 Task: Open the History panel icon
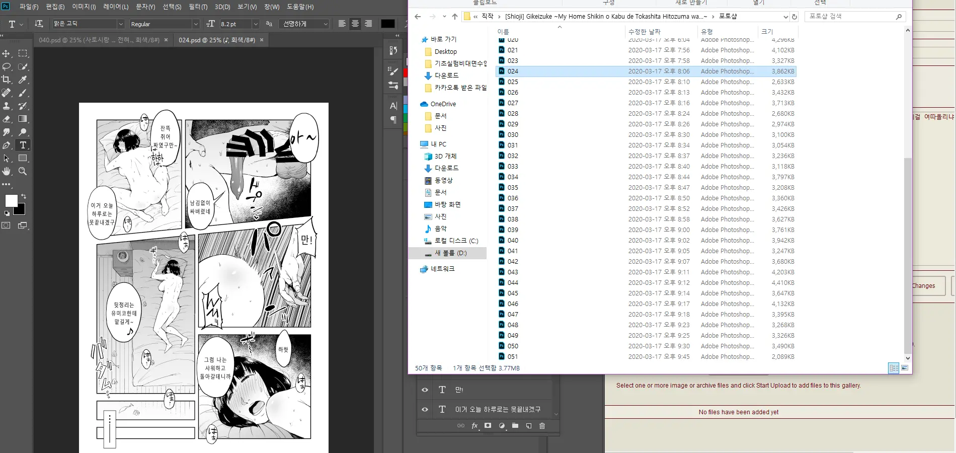[x=393, y=50]
